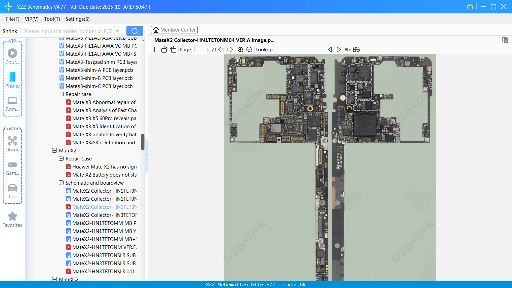The height and width of the screenshot is (288, 512).
Task: Collapse Schematic and boardview folder
Action: click(61, 183)
